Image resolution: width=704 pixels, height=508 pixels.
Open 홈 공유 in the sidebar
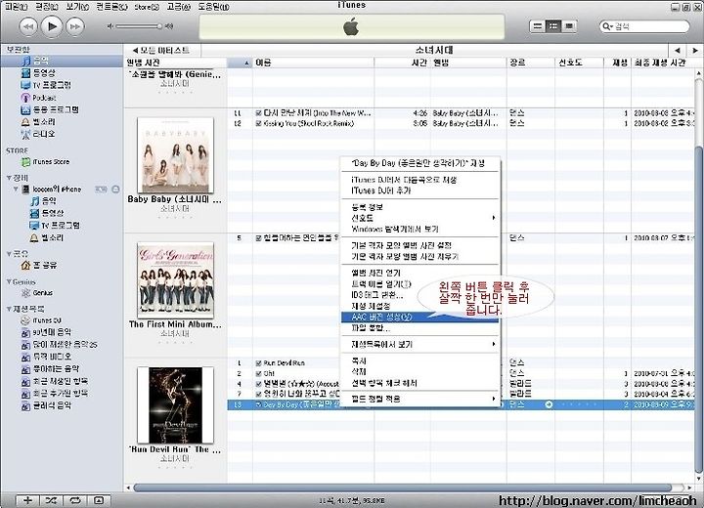[x=44, y=265]
